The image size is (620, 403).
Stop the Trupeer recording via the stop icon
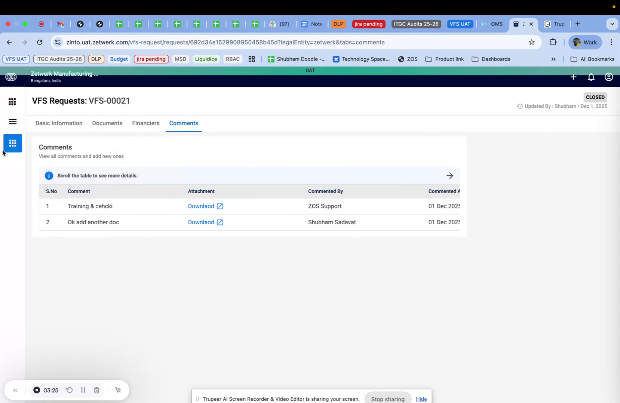[37, 390]
